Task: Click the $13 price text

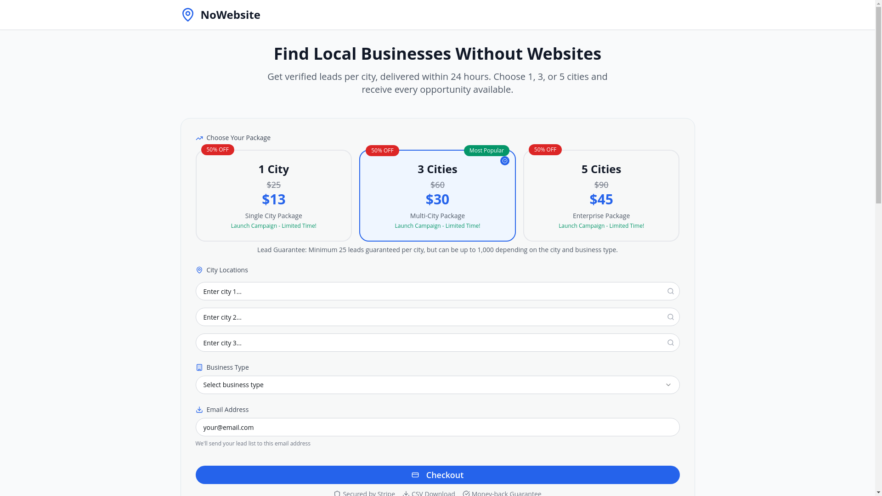Action: pos(274,199)
